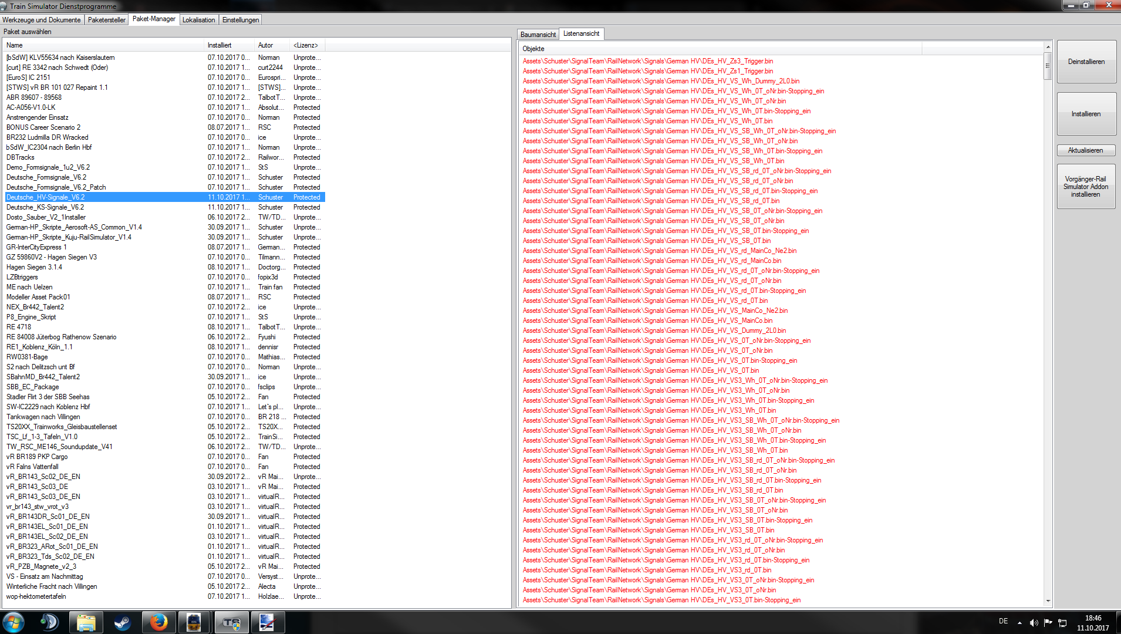The height and width of the screenshot is (634, 1121).
Task: Select the 'wop-hektometertafeln' package
Action: (x=165, y=596)
